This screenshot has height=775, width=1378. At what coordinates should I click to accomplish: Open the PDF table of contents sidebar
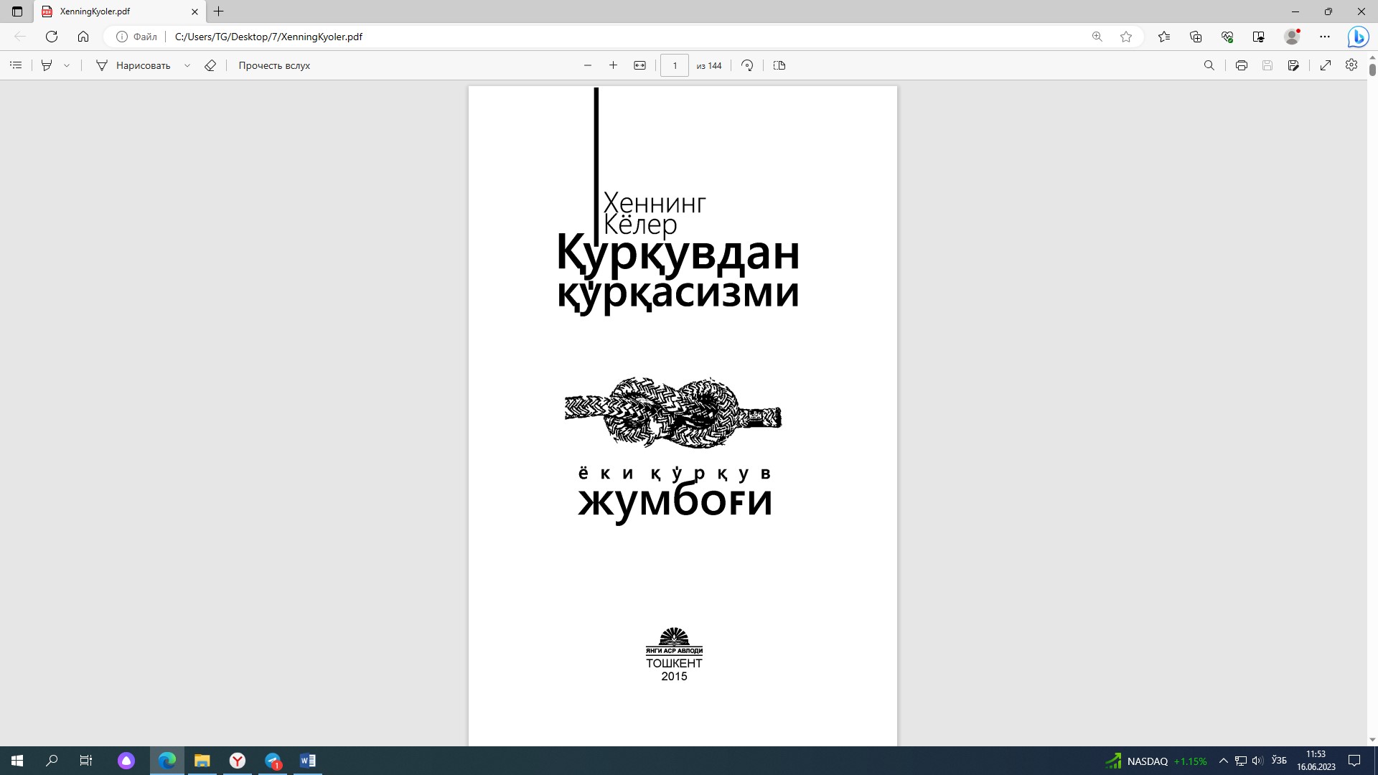tap(16, 65)
